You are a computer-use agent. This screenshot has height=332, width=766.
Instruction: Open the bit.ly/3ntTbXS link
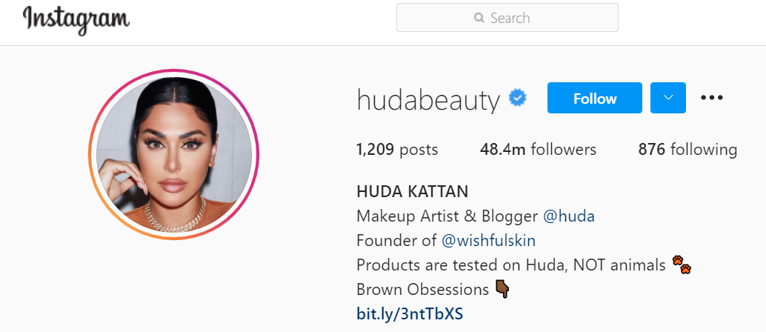[410, 314]
